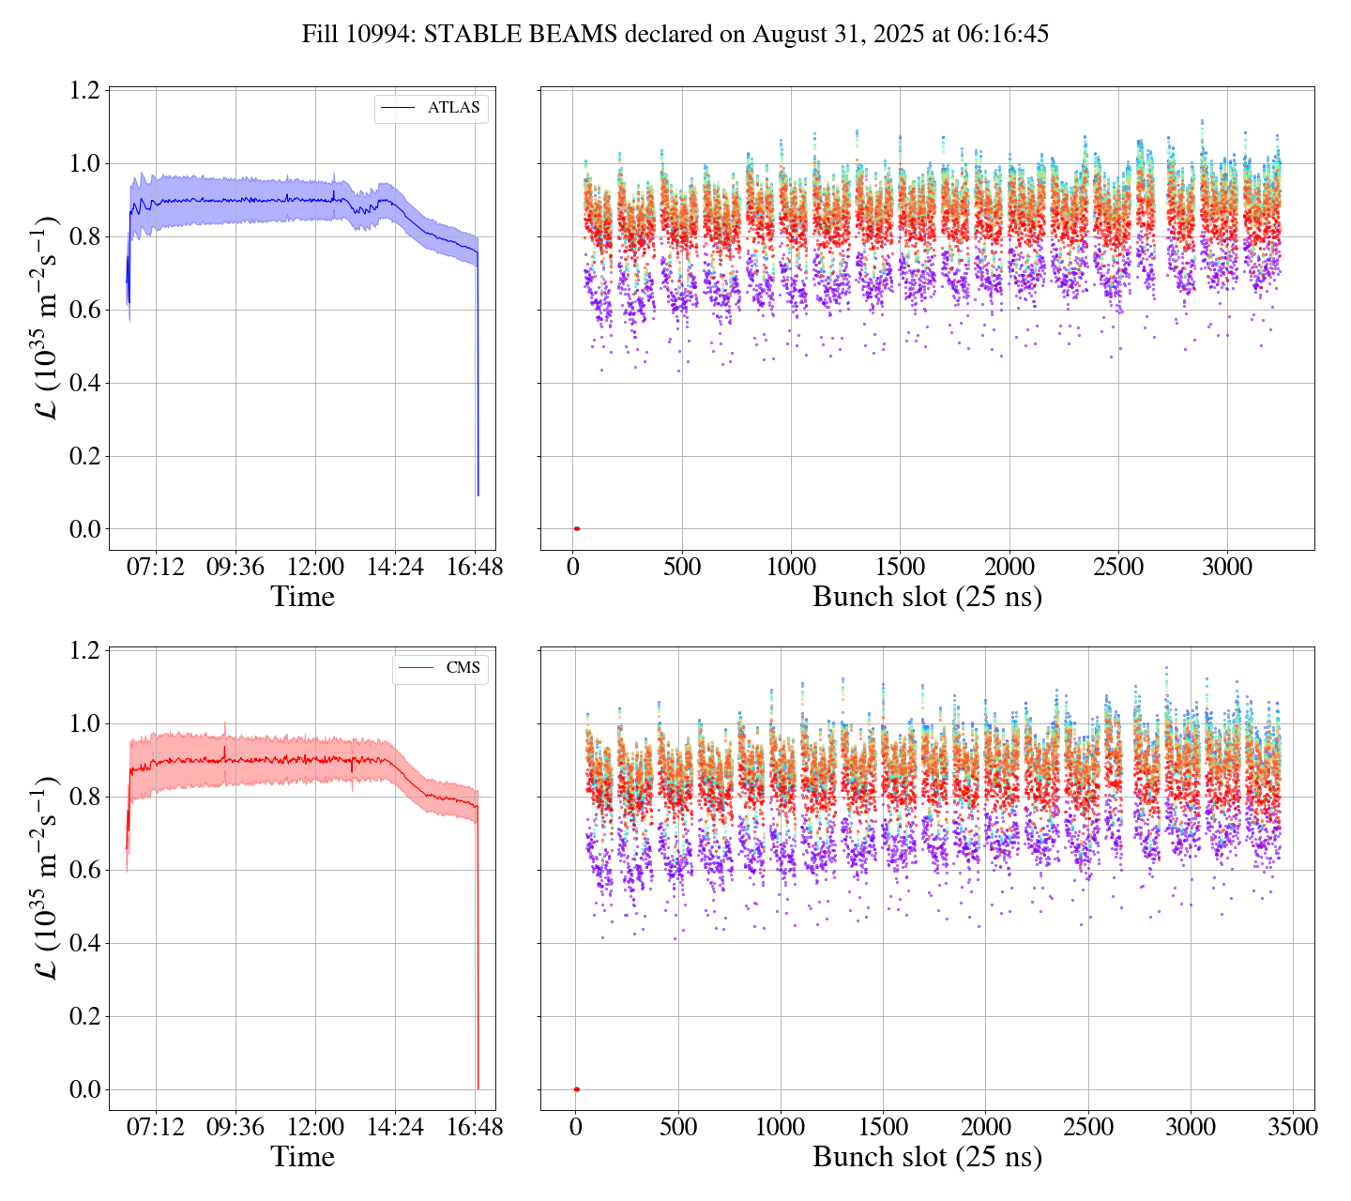Screen dimensions: 1351x1201
Task: Click Bunch slot axis label of upper scatter plot
Action: [927, 597]
